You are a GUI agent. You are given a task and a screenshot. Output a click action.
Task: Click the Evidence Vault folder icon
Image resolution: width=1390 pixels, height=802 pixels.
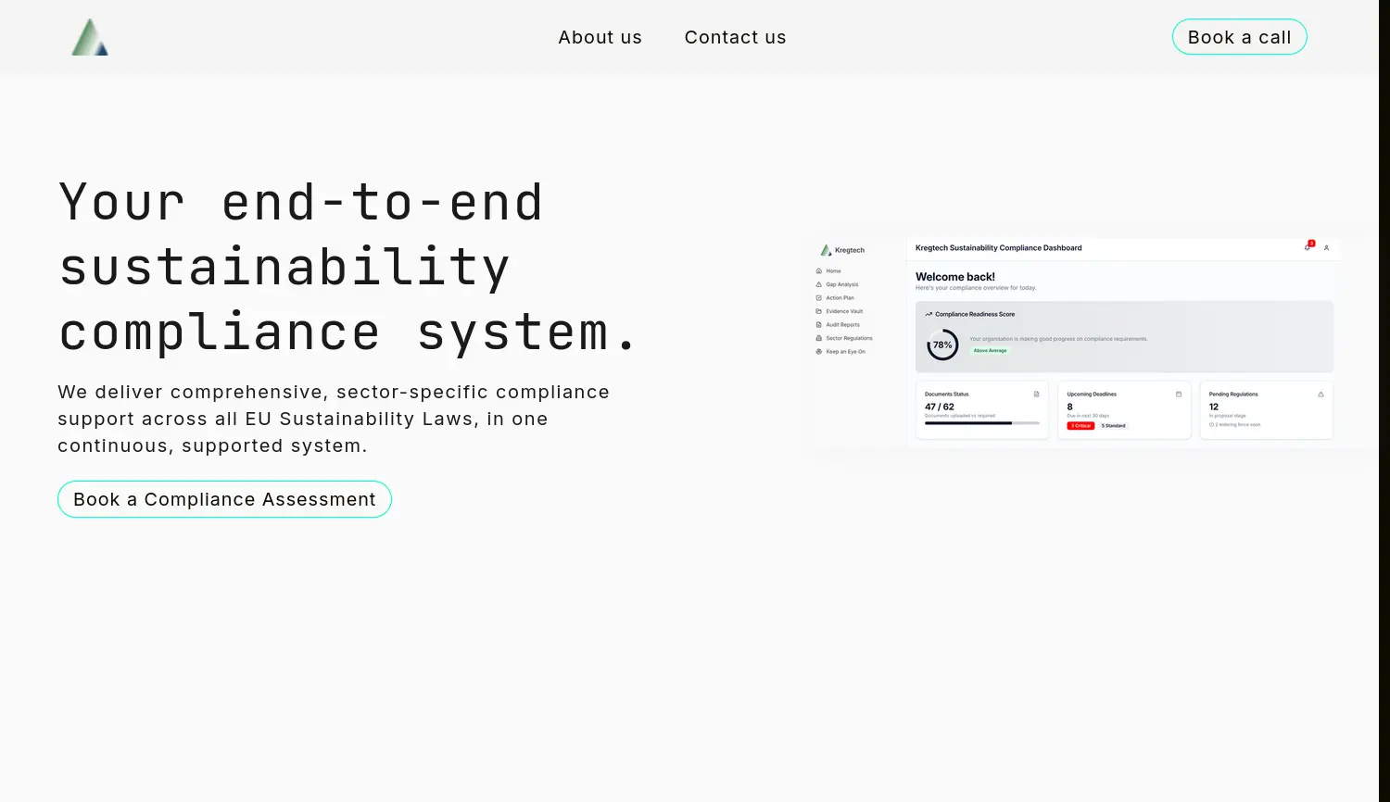coord(819,311)
